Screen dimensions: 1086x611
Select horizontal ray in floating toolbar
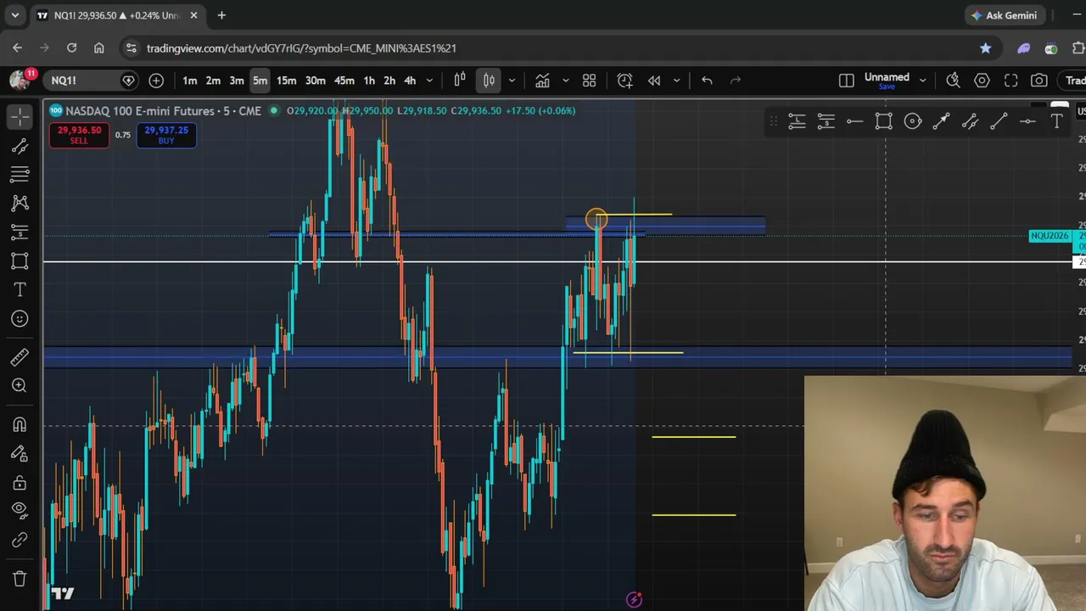[x=855, y=122]
